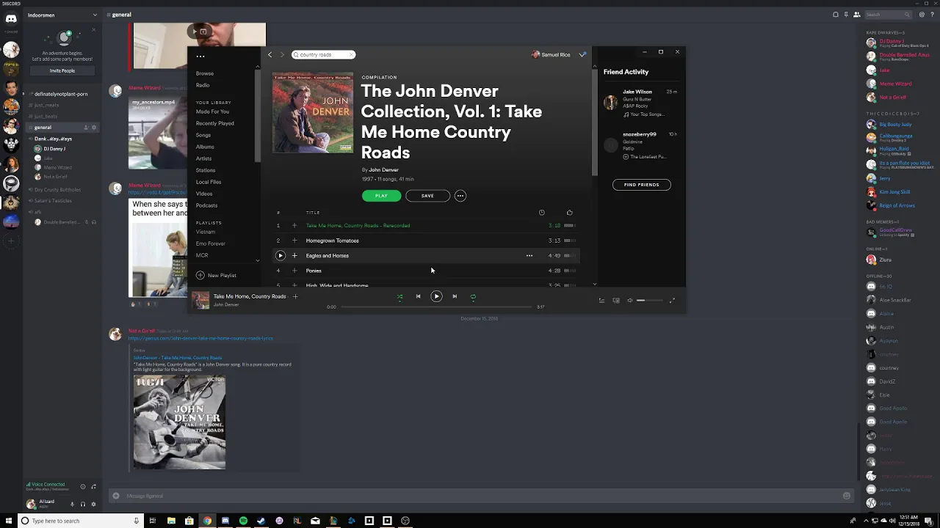The width and height of the screenshot is (940, 528).
Task: Open the Samuel Rice profile
Action: pyautogui.click(x=551, y=54)
